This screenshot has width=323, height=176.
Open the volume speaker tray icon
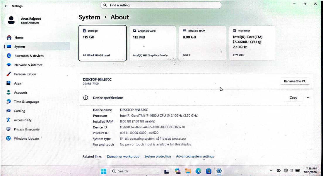(291, 170)
